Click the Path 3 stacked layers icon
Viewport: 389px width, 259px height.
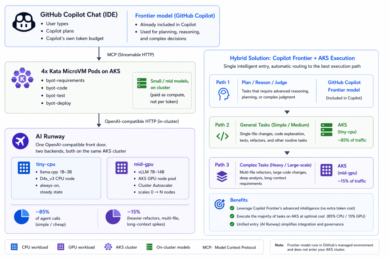point(222,177)
